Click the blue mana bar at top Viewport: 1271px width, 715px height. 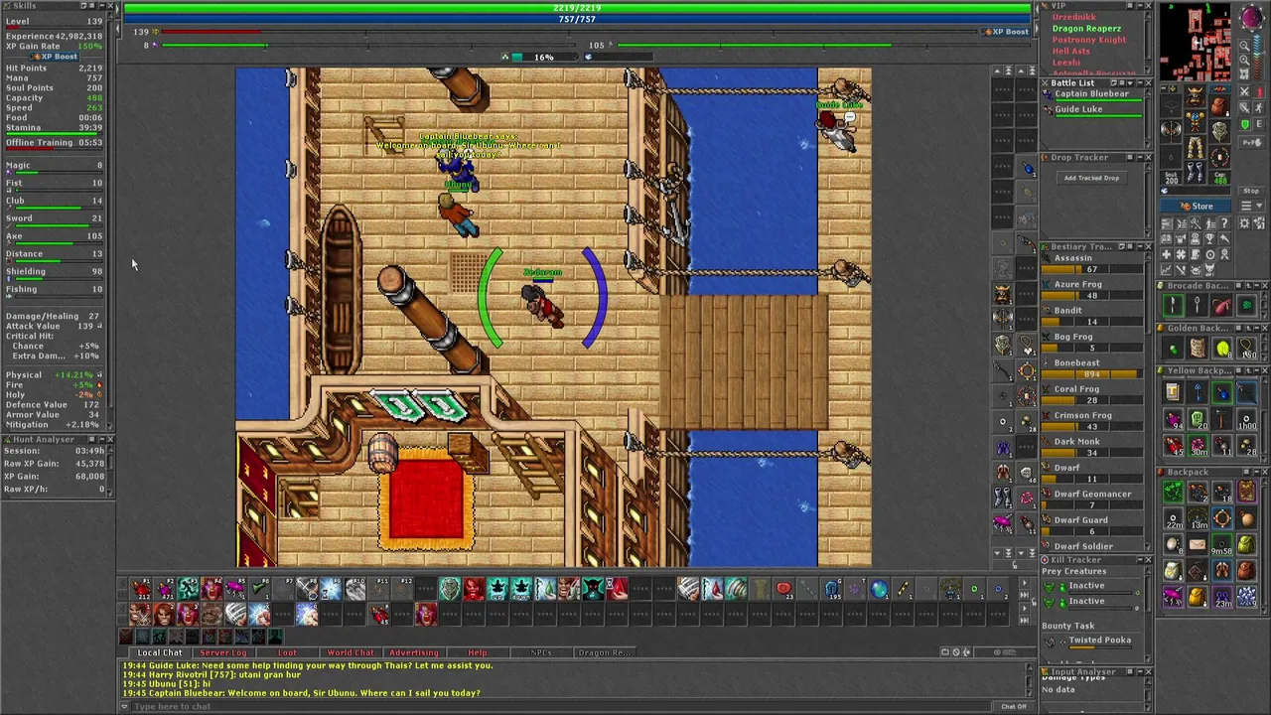[x=577, y=19]
